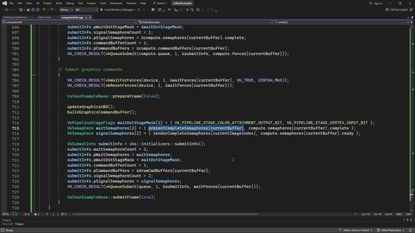Click the code cleanup brush icon
Screen dimensions: 415x233
[63, 214]
